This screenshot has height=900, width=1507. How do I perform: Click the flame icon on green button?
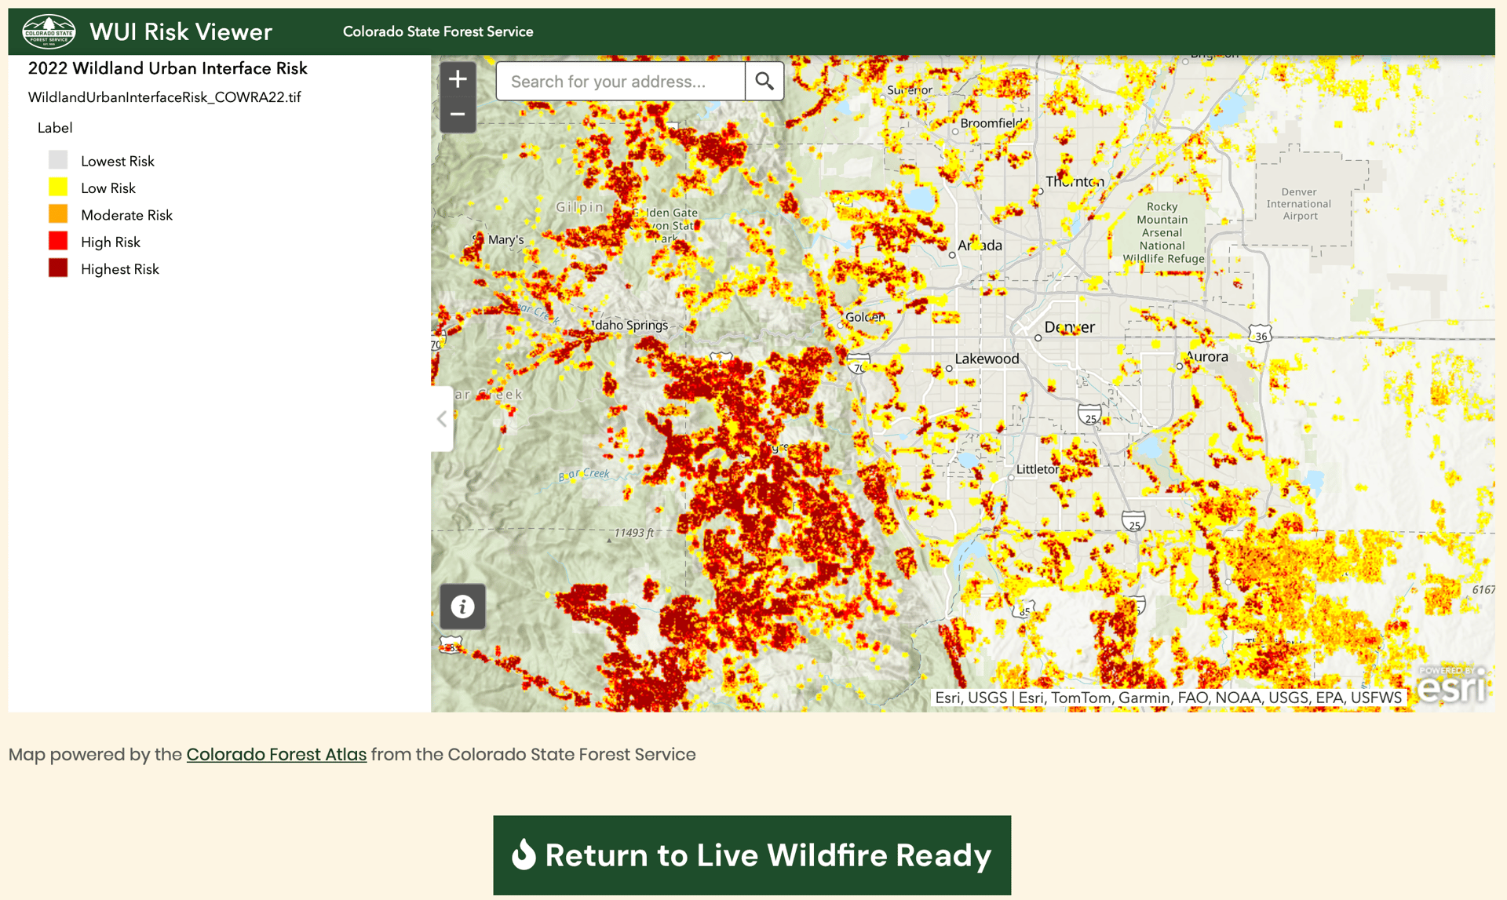524,854
